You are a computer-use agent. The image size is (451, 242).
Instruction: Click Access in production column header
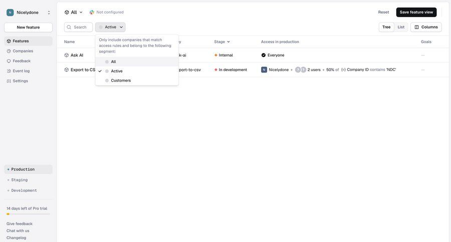pyautogui.click(x=280, y=41)
